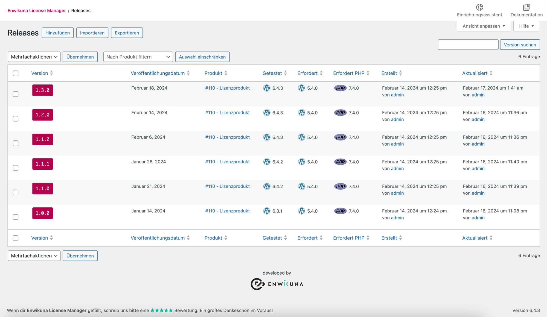
Task: Open the Nach Produkt filtern dropdown
Action: click(138, 57)
